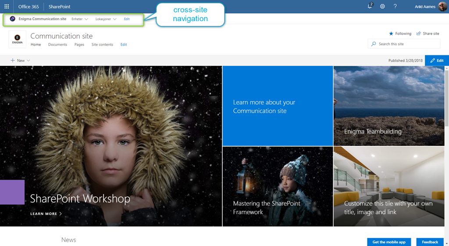Open the Pages navigation item
Screen dimensions: 449x246
pos(79,44)
